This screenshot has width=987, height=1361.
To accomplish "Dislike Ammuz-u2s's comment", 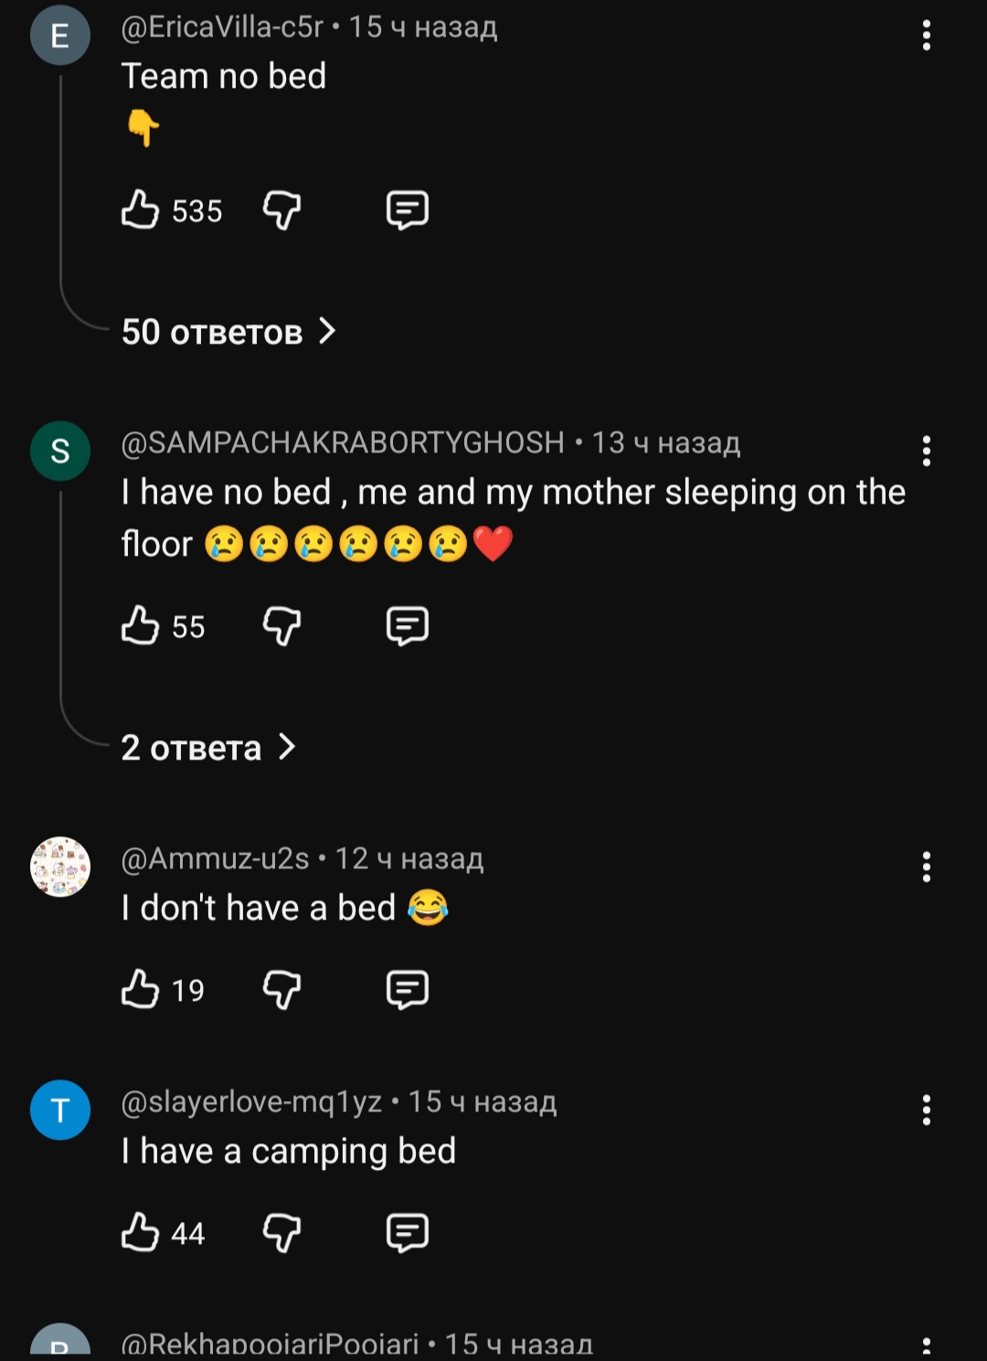I will coord(281,989).
